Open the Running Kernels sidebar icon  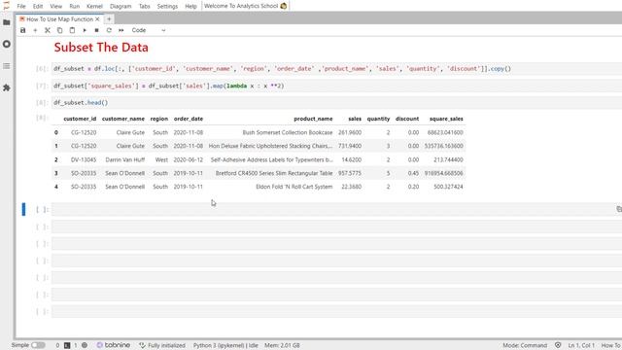[x=7, y=44]
